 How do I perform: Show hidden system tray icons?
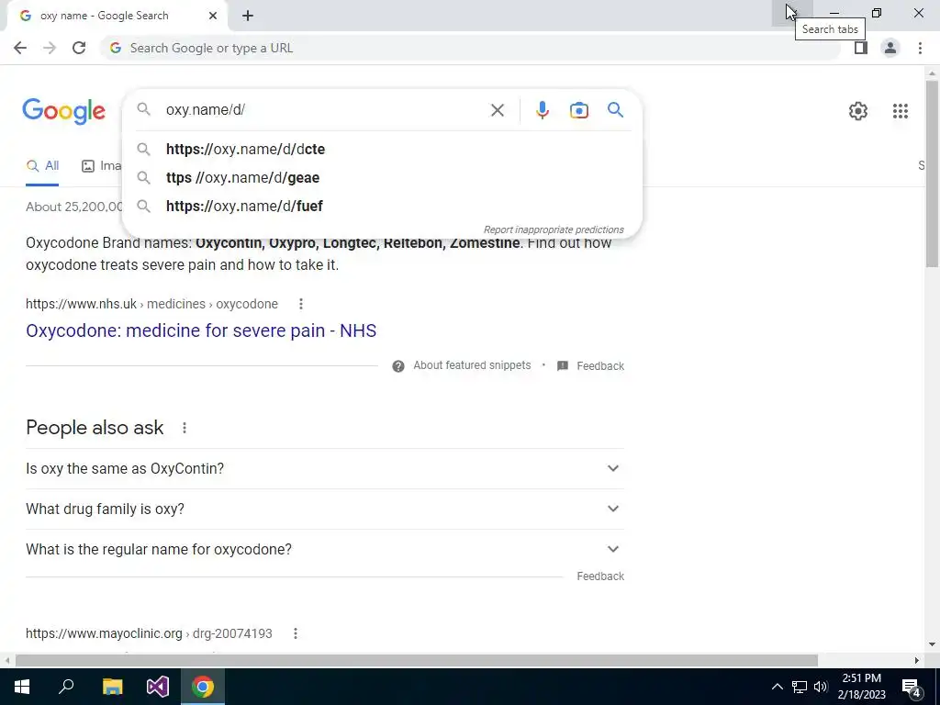coord(777,687)
